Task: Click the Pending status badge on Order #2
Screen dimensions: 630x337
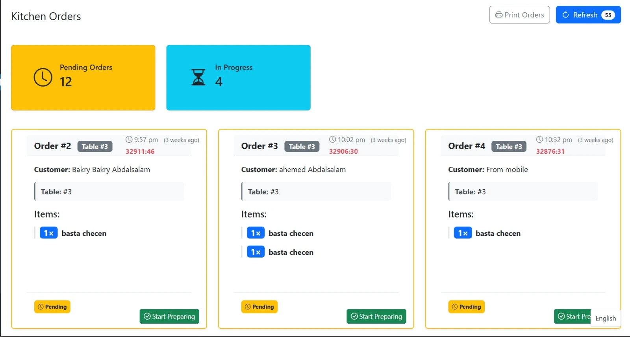Action: 52,307
